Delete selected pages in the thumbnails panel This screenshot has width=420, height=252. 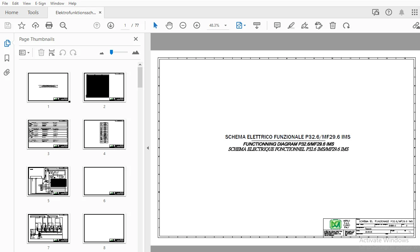click(x=41, y=52)
